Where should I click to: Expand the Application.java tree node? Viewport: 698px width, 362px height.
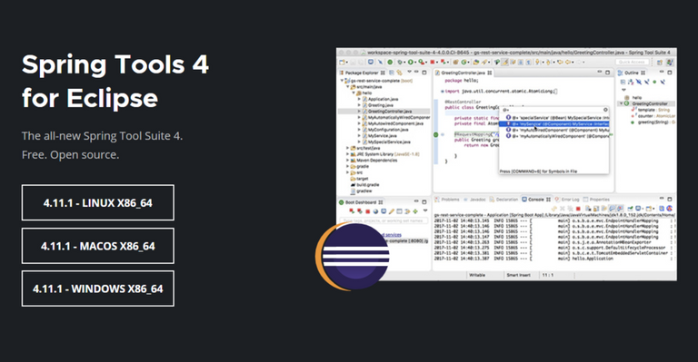(359, 99)
